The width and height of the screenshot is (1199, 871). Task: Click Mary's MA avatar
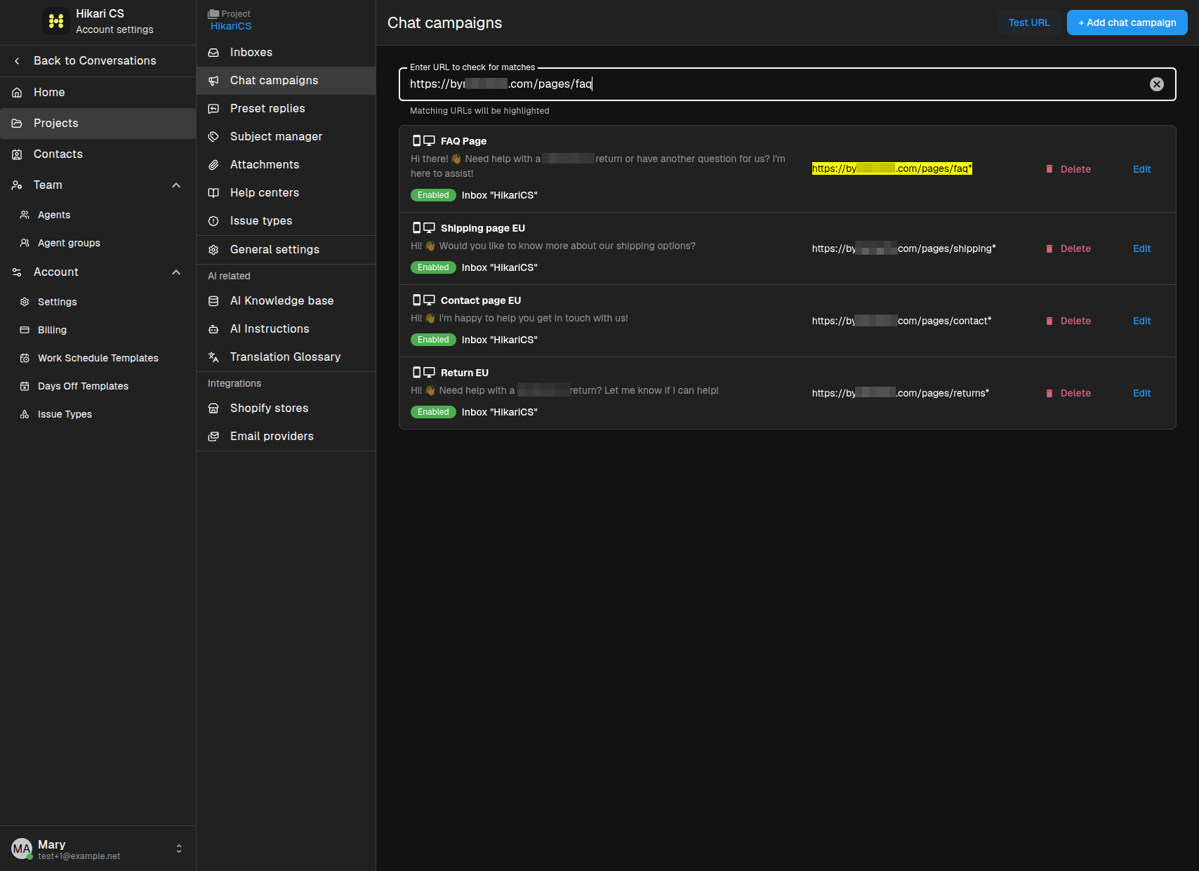click(22, 849)
